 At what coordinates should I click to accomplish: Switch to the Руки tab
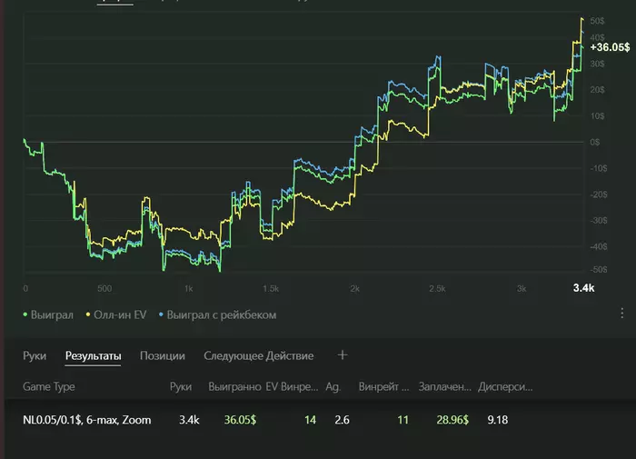coord(35,356)
